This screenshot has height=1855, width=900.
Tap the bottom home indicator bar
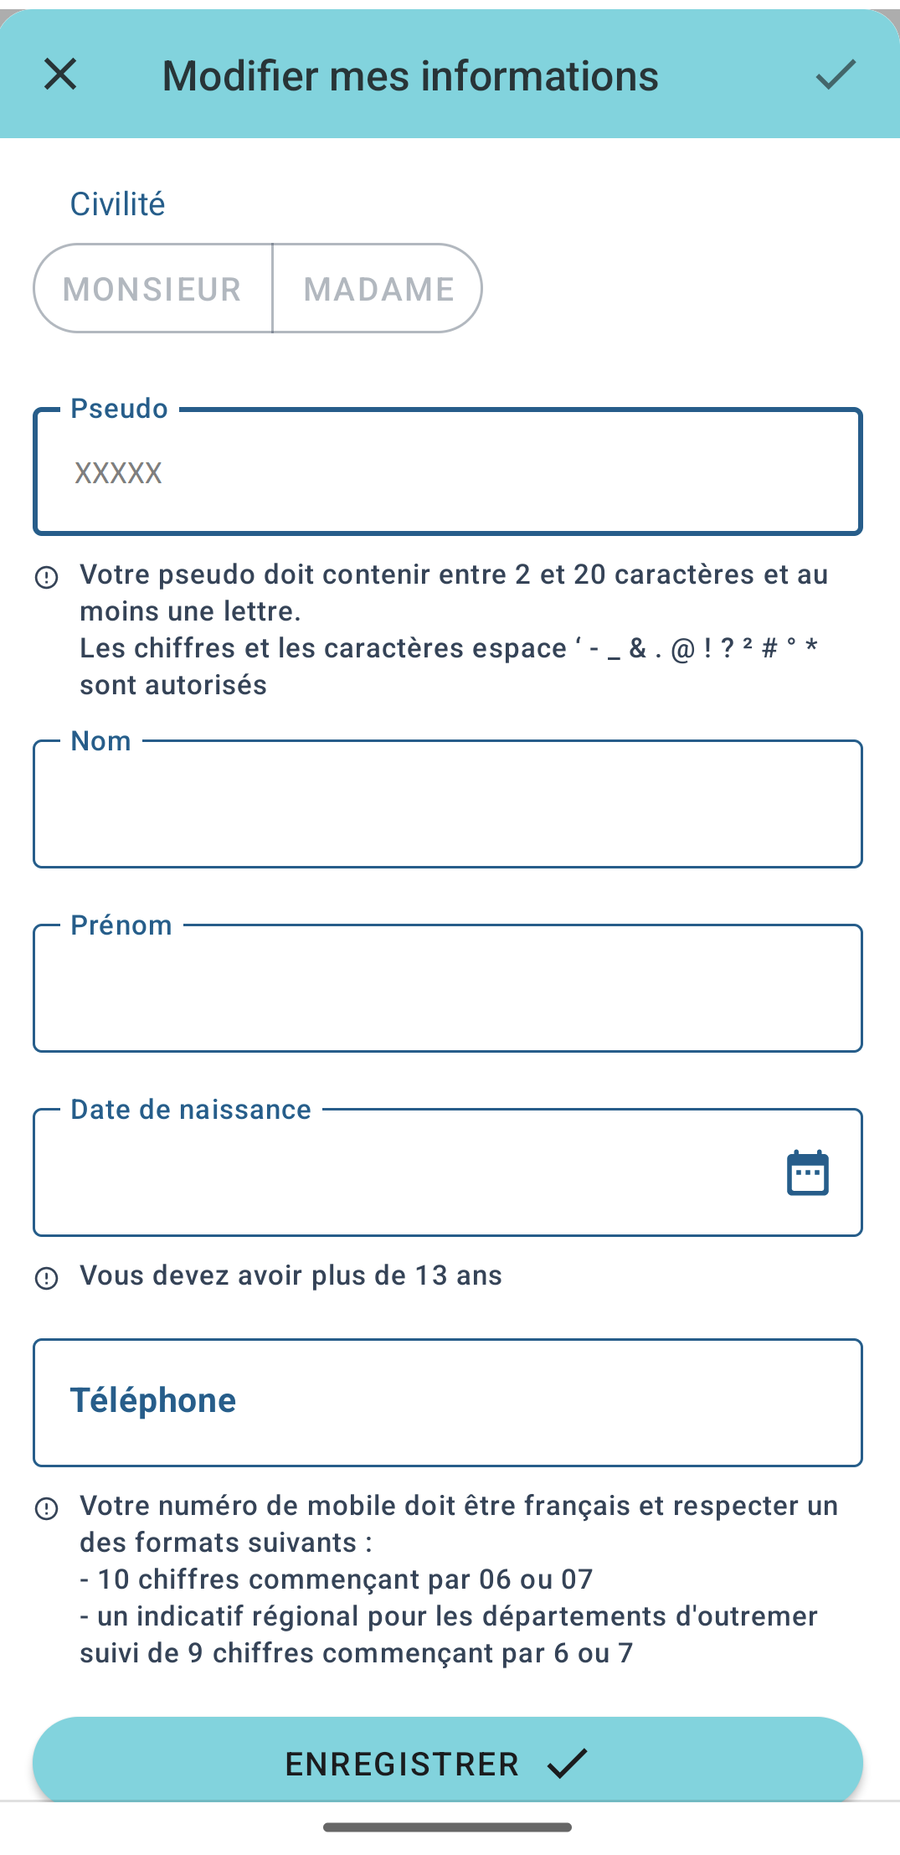coord(448,1827)
